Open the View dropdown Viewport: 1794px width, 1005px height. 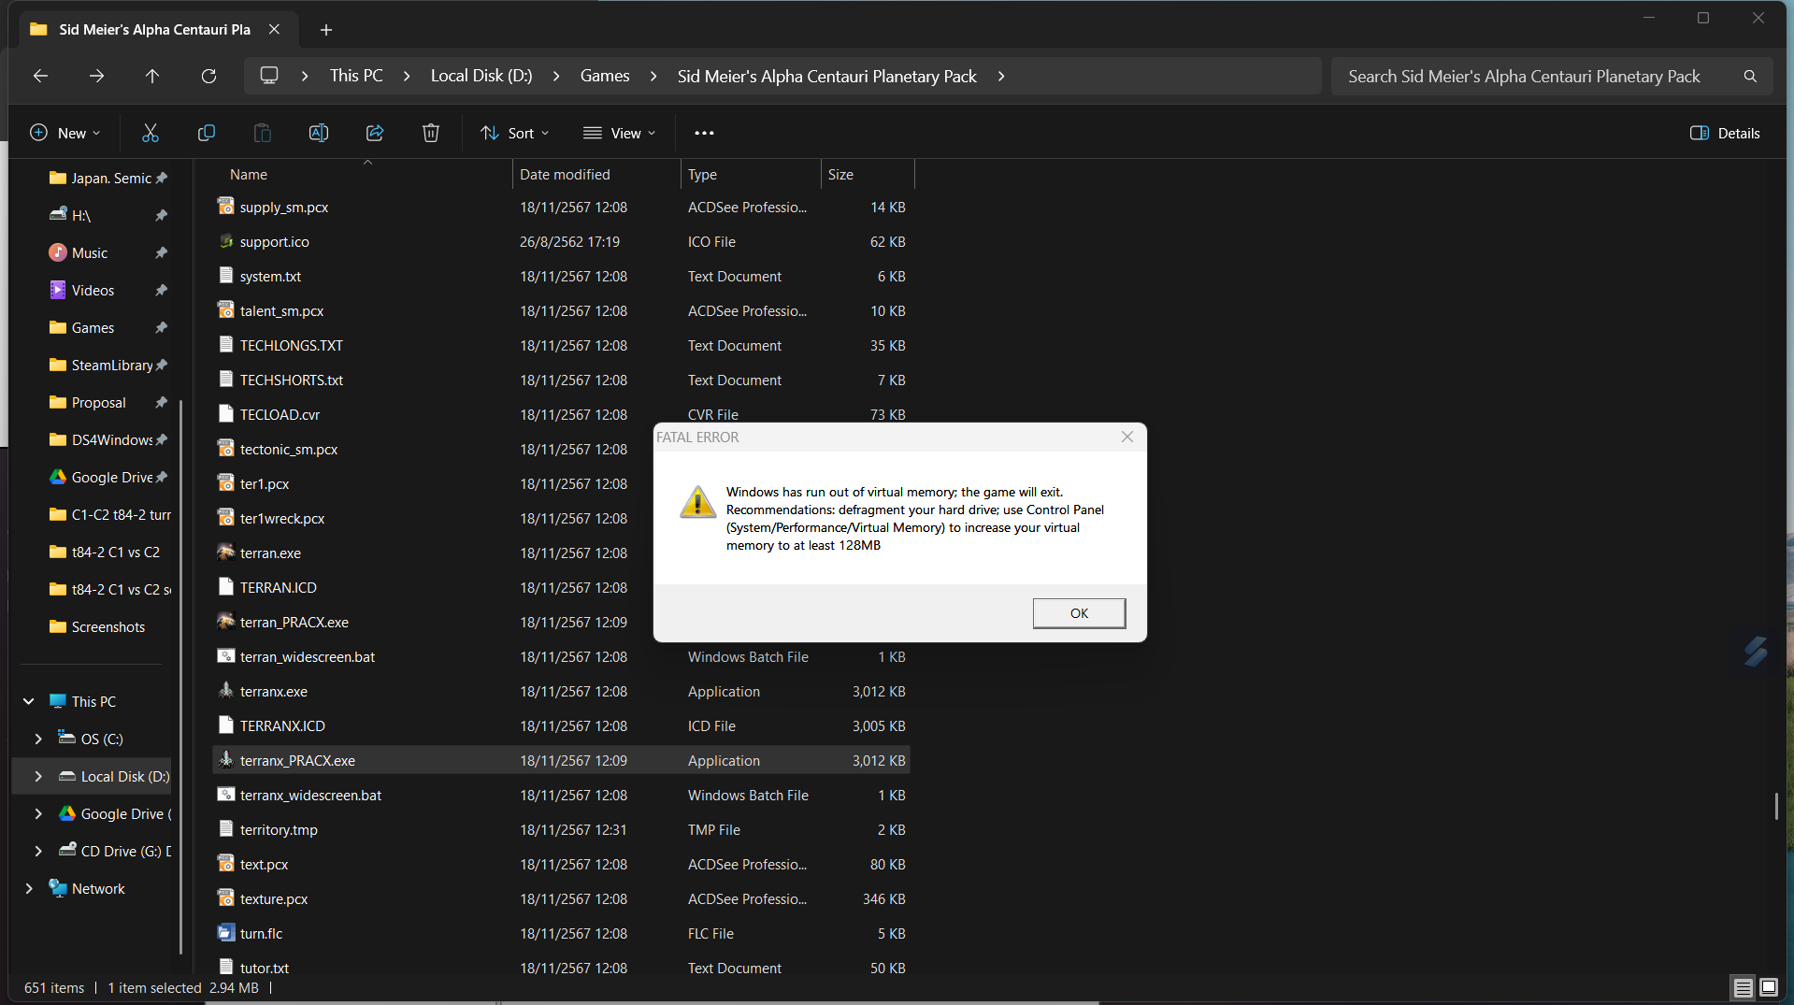619,133
